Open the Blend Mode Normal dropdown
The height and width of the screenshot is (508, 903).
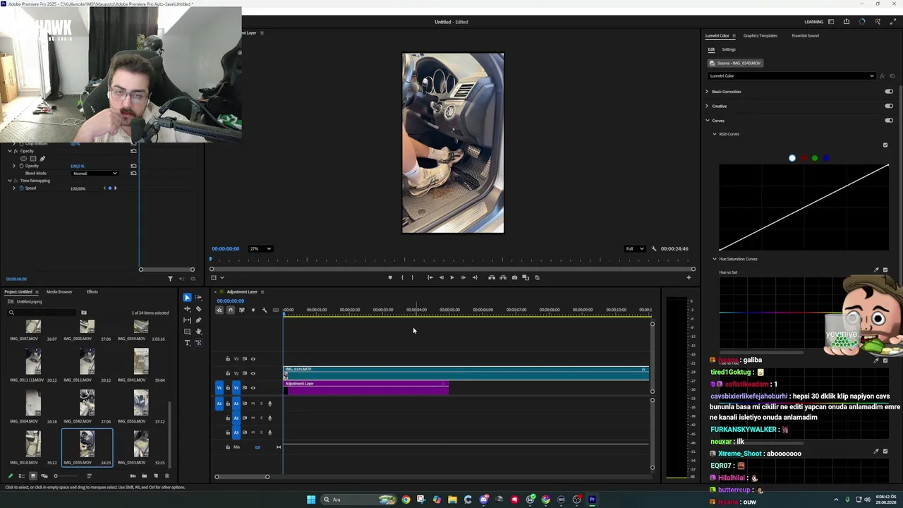[95, 173]
